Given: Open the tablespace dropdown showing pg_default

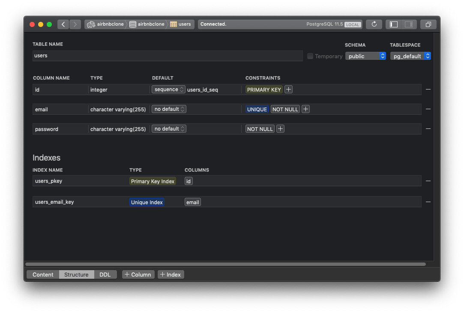Looking at the screenshot, I should 410,56.
